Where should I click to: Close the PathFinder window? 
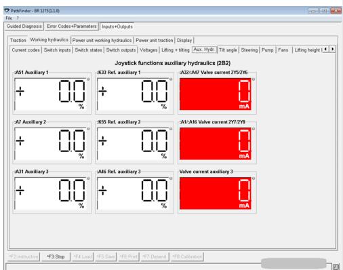pos(336,11)
